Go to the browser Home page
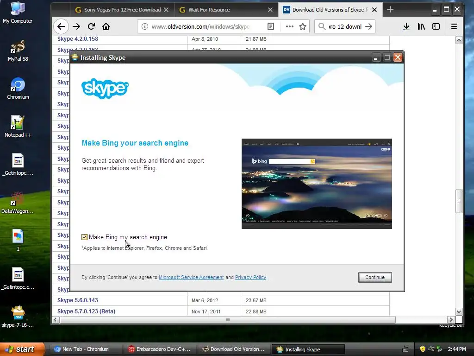474x356 pixels. click(x=106, y=26)
